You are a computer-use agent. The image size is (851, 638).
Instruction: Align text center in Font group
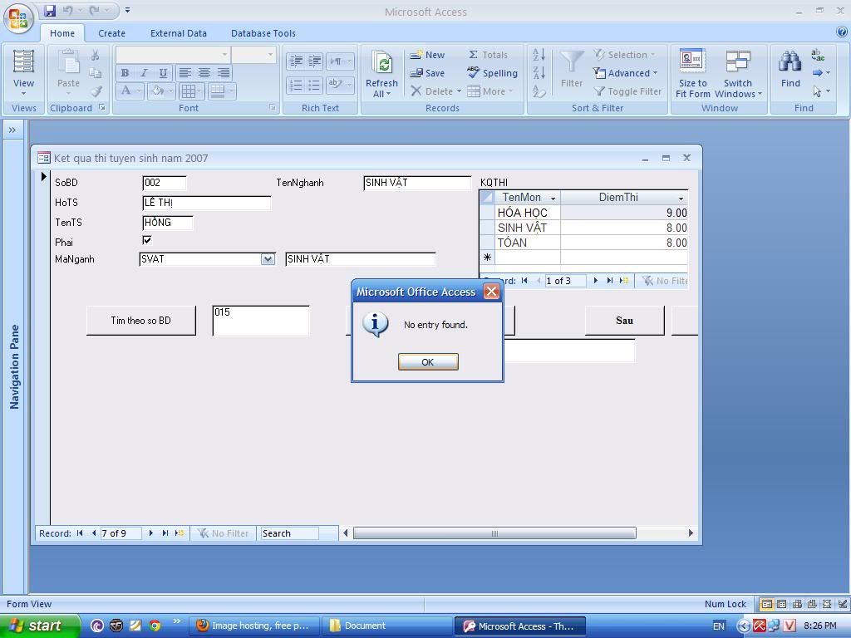[204, 73]
